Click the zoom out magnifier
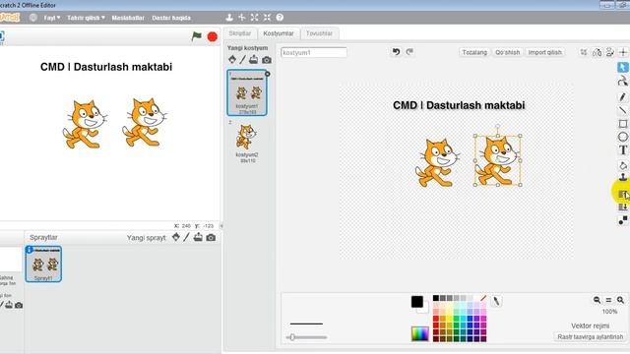Image resolution: width=630 pixels, height=354 pixels. coord(597,300)
